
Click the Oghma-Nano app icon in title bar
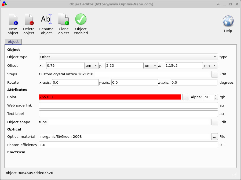(x=4, y=4)
